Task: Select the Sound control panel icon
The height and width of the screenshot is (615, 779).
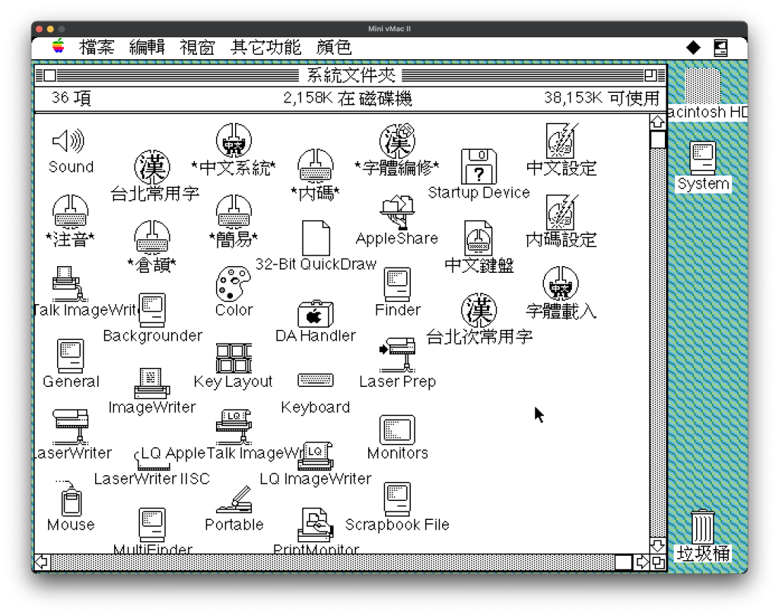Action: [x=69, y=141]
